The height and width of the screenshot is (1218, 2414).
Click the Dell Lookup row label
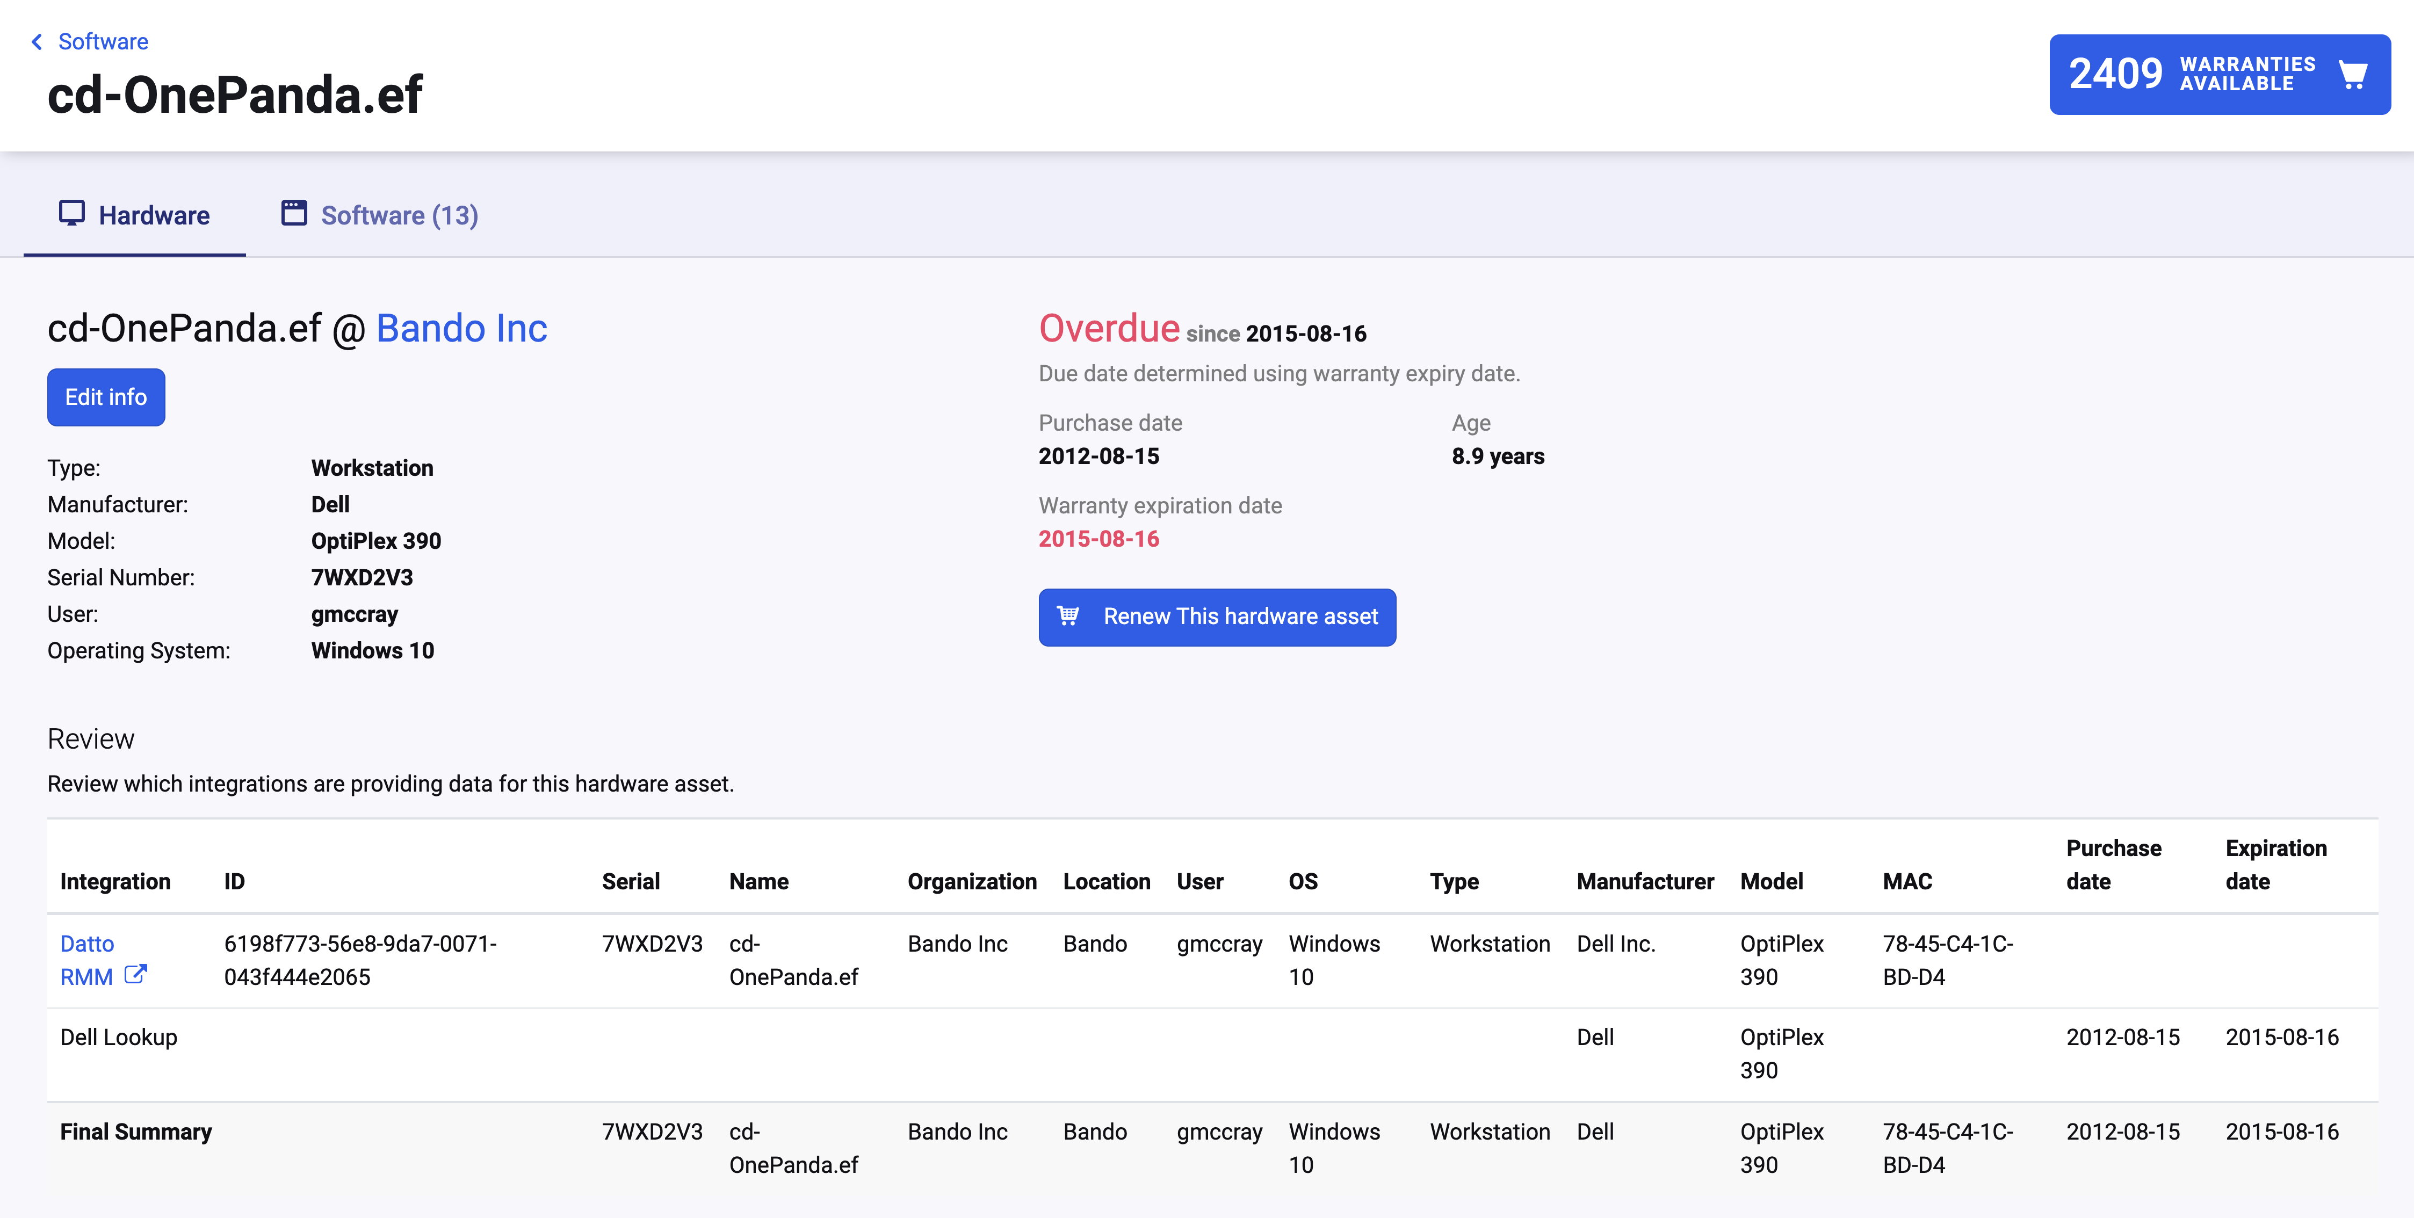point(118,1037)
